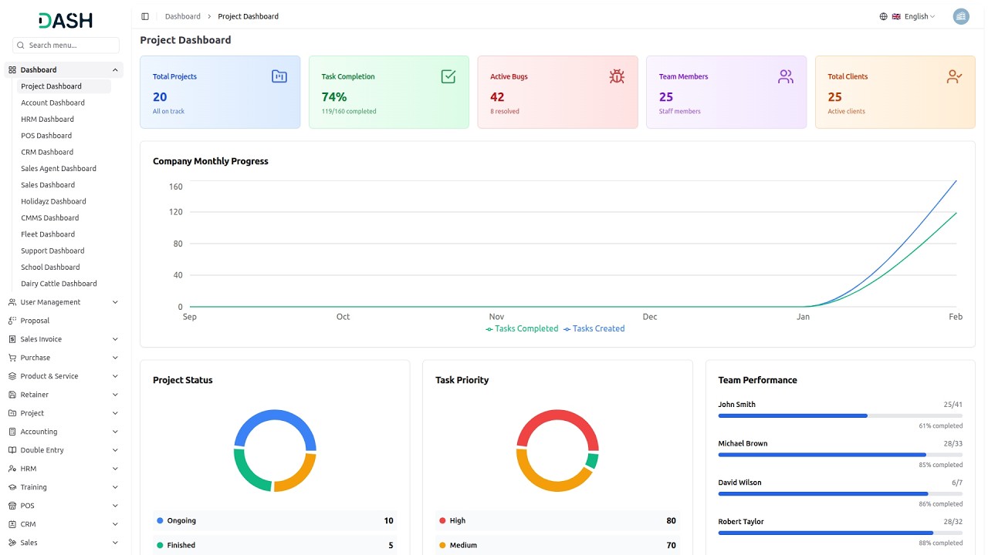Collapse the Dashboard menu chevron
Screen dimensions: 988x555
(115, 70)
